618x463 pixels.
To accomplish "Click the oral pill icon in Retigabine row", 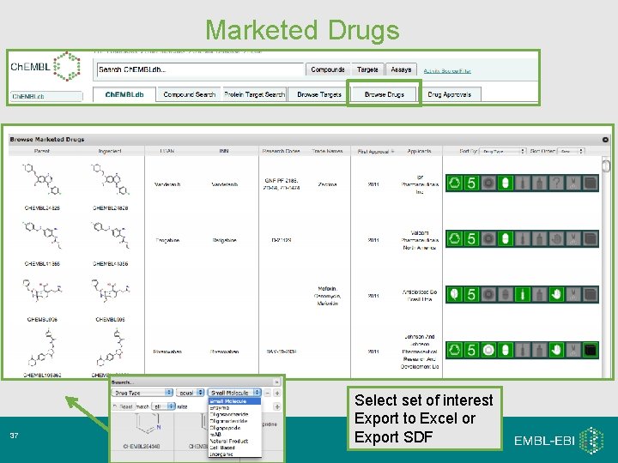I will pyautogui.click(x=506, y=238).
